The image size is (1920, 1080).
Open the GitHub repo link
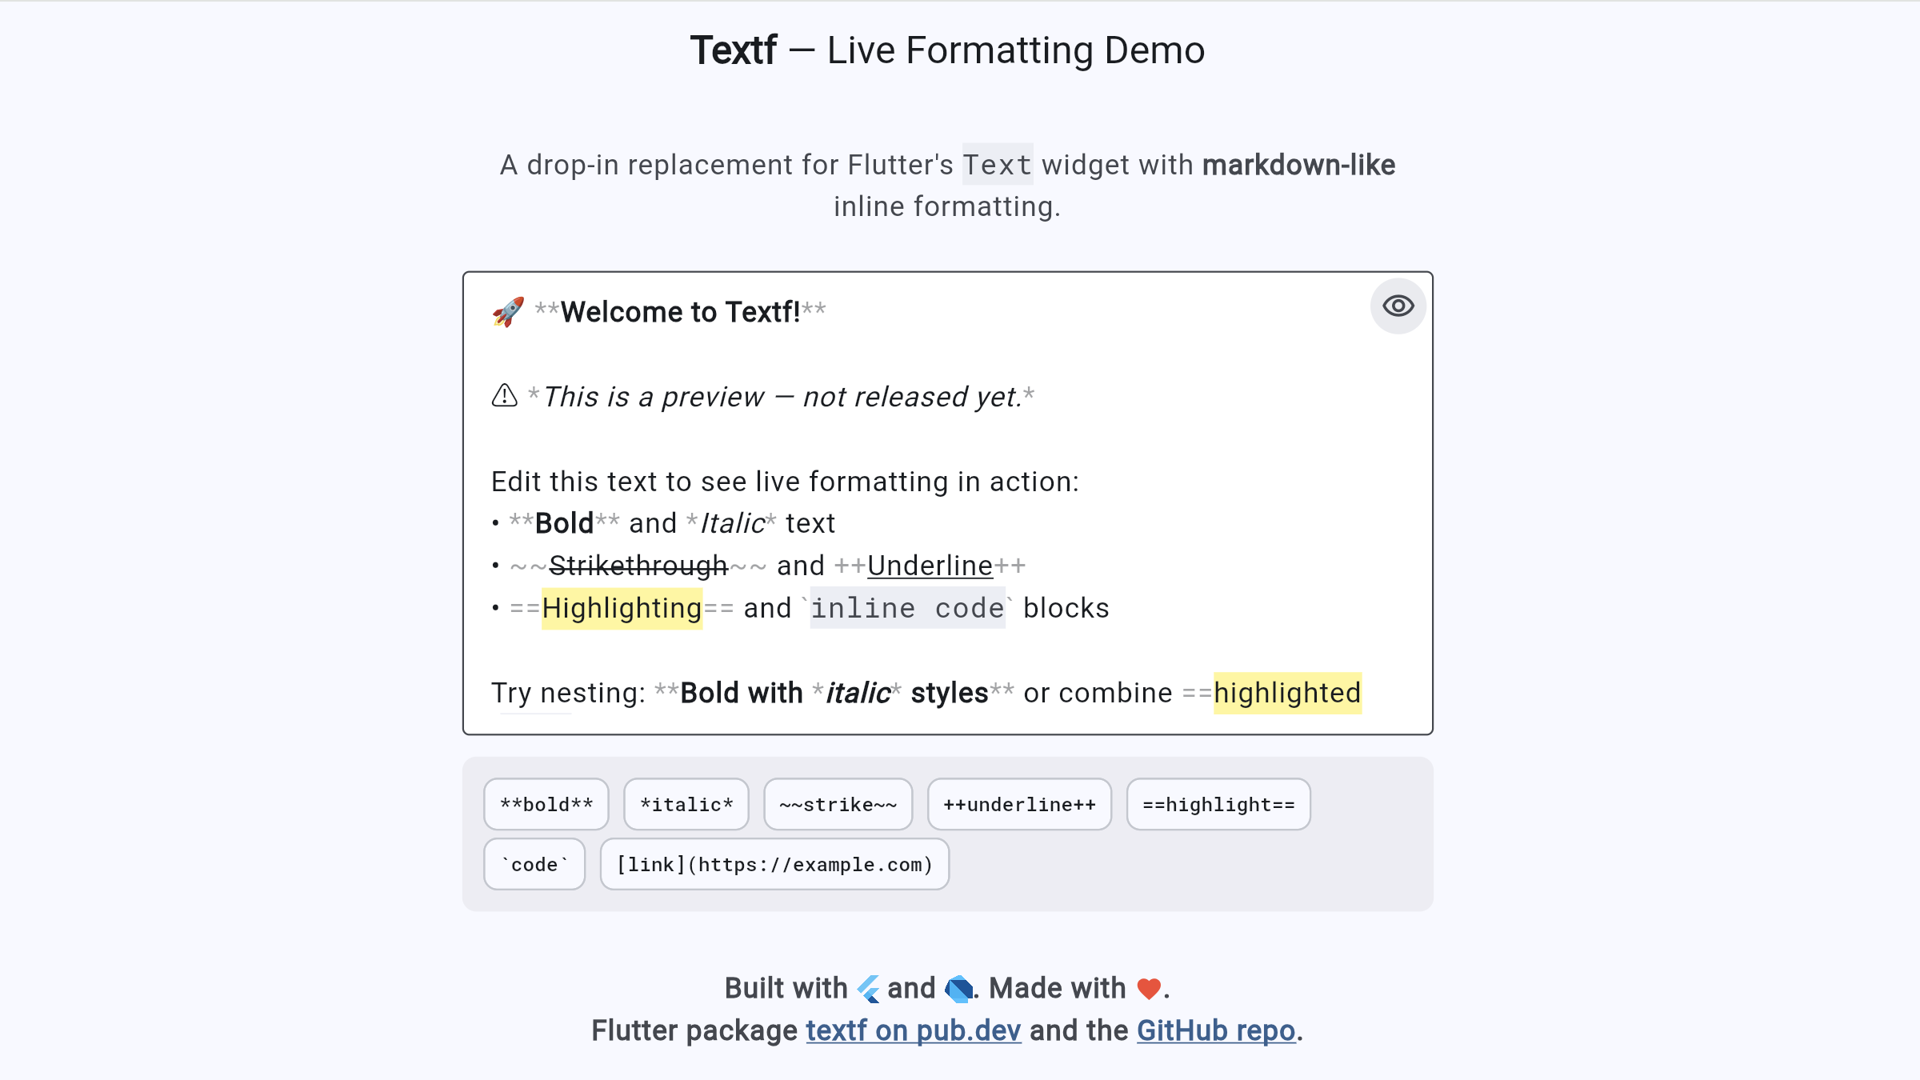(1215, 1030)
